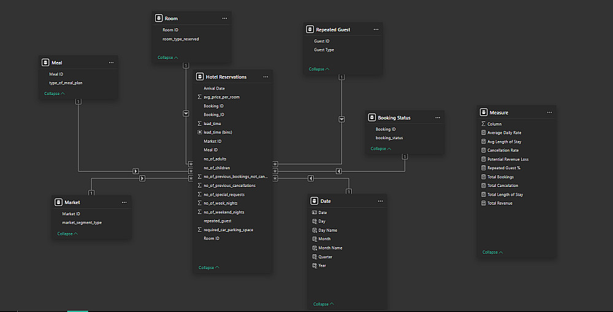Select the lead_time (bins) field
This screenshot has height=312, width=613.
(218, 132)
